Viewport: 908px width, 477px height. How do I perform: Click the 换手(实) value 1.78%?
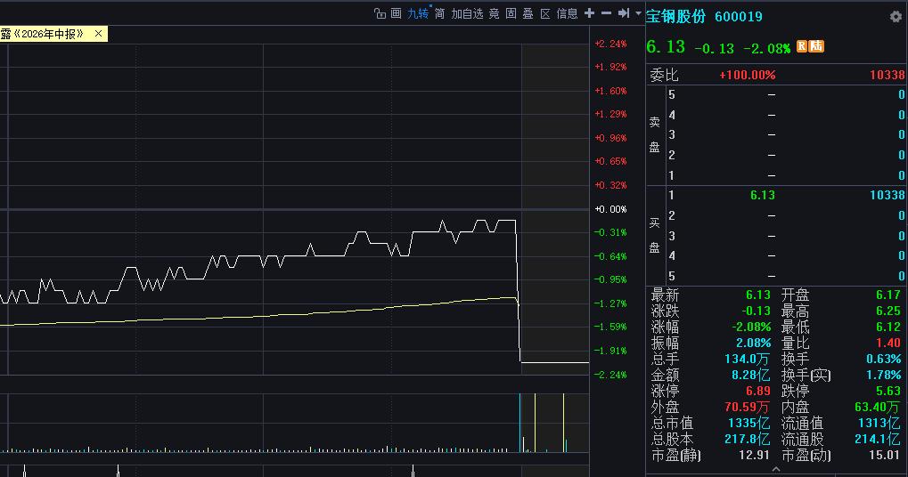click(884, 375)
